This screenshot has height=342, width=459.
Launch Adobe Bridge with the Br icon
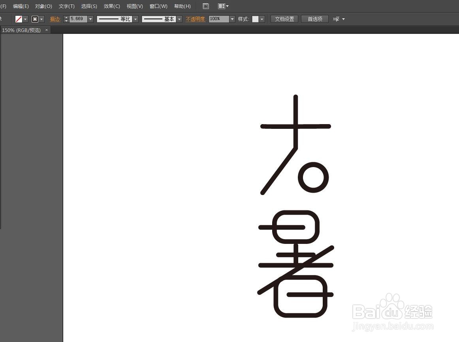click(x=206, y=6)
